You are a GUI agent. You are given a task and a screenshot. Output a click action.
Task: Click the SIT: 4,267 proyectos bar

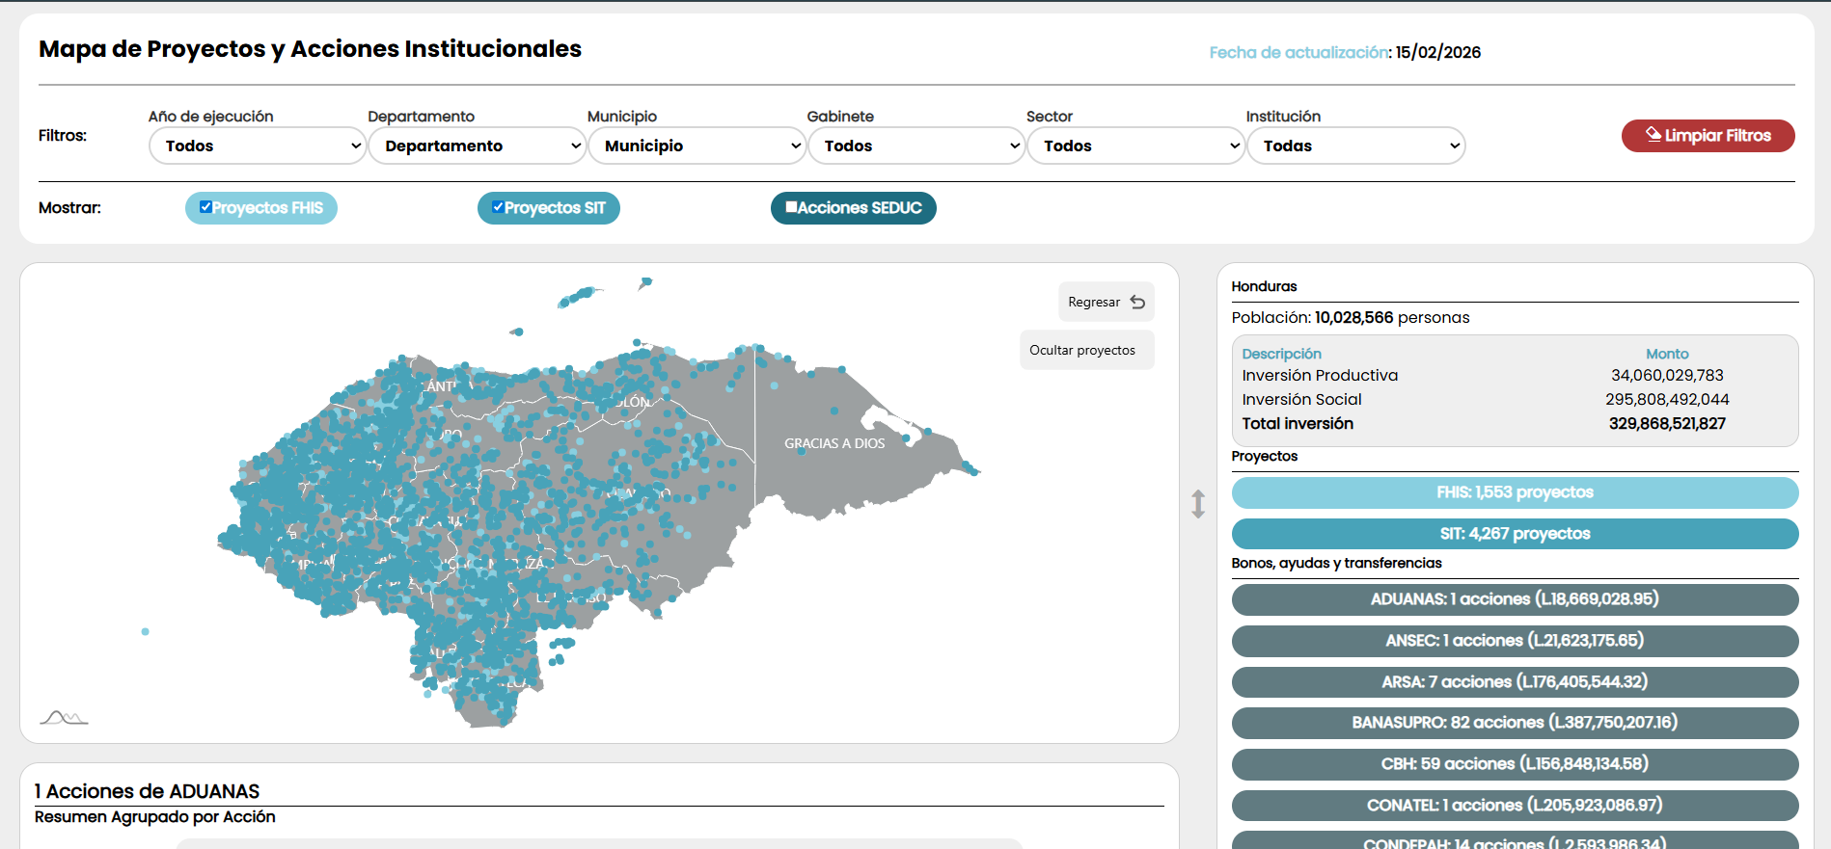[x=1515, y=534]
